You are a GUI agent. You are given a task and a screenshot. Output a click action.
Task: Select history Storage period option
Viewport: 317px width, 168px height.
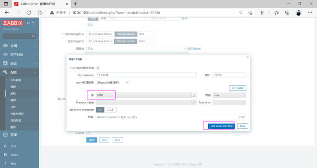click(126, 34)
